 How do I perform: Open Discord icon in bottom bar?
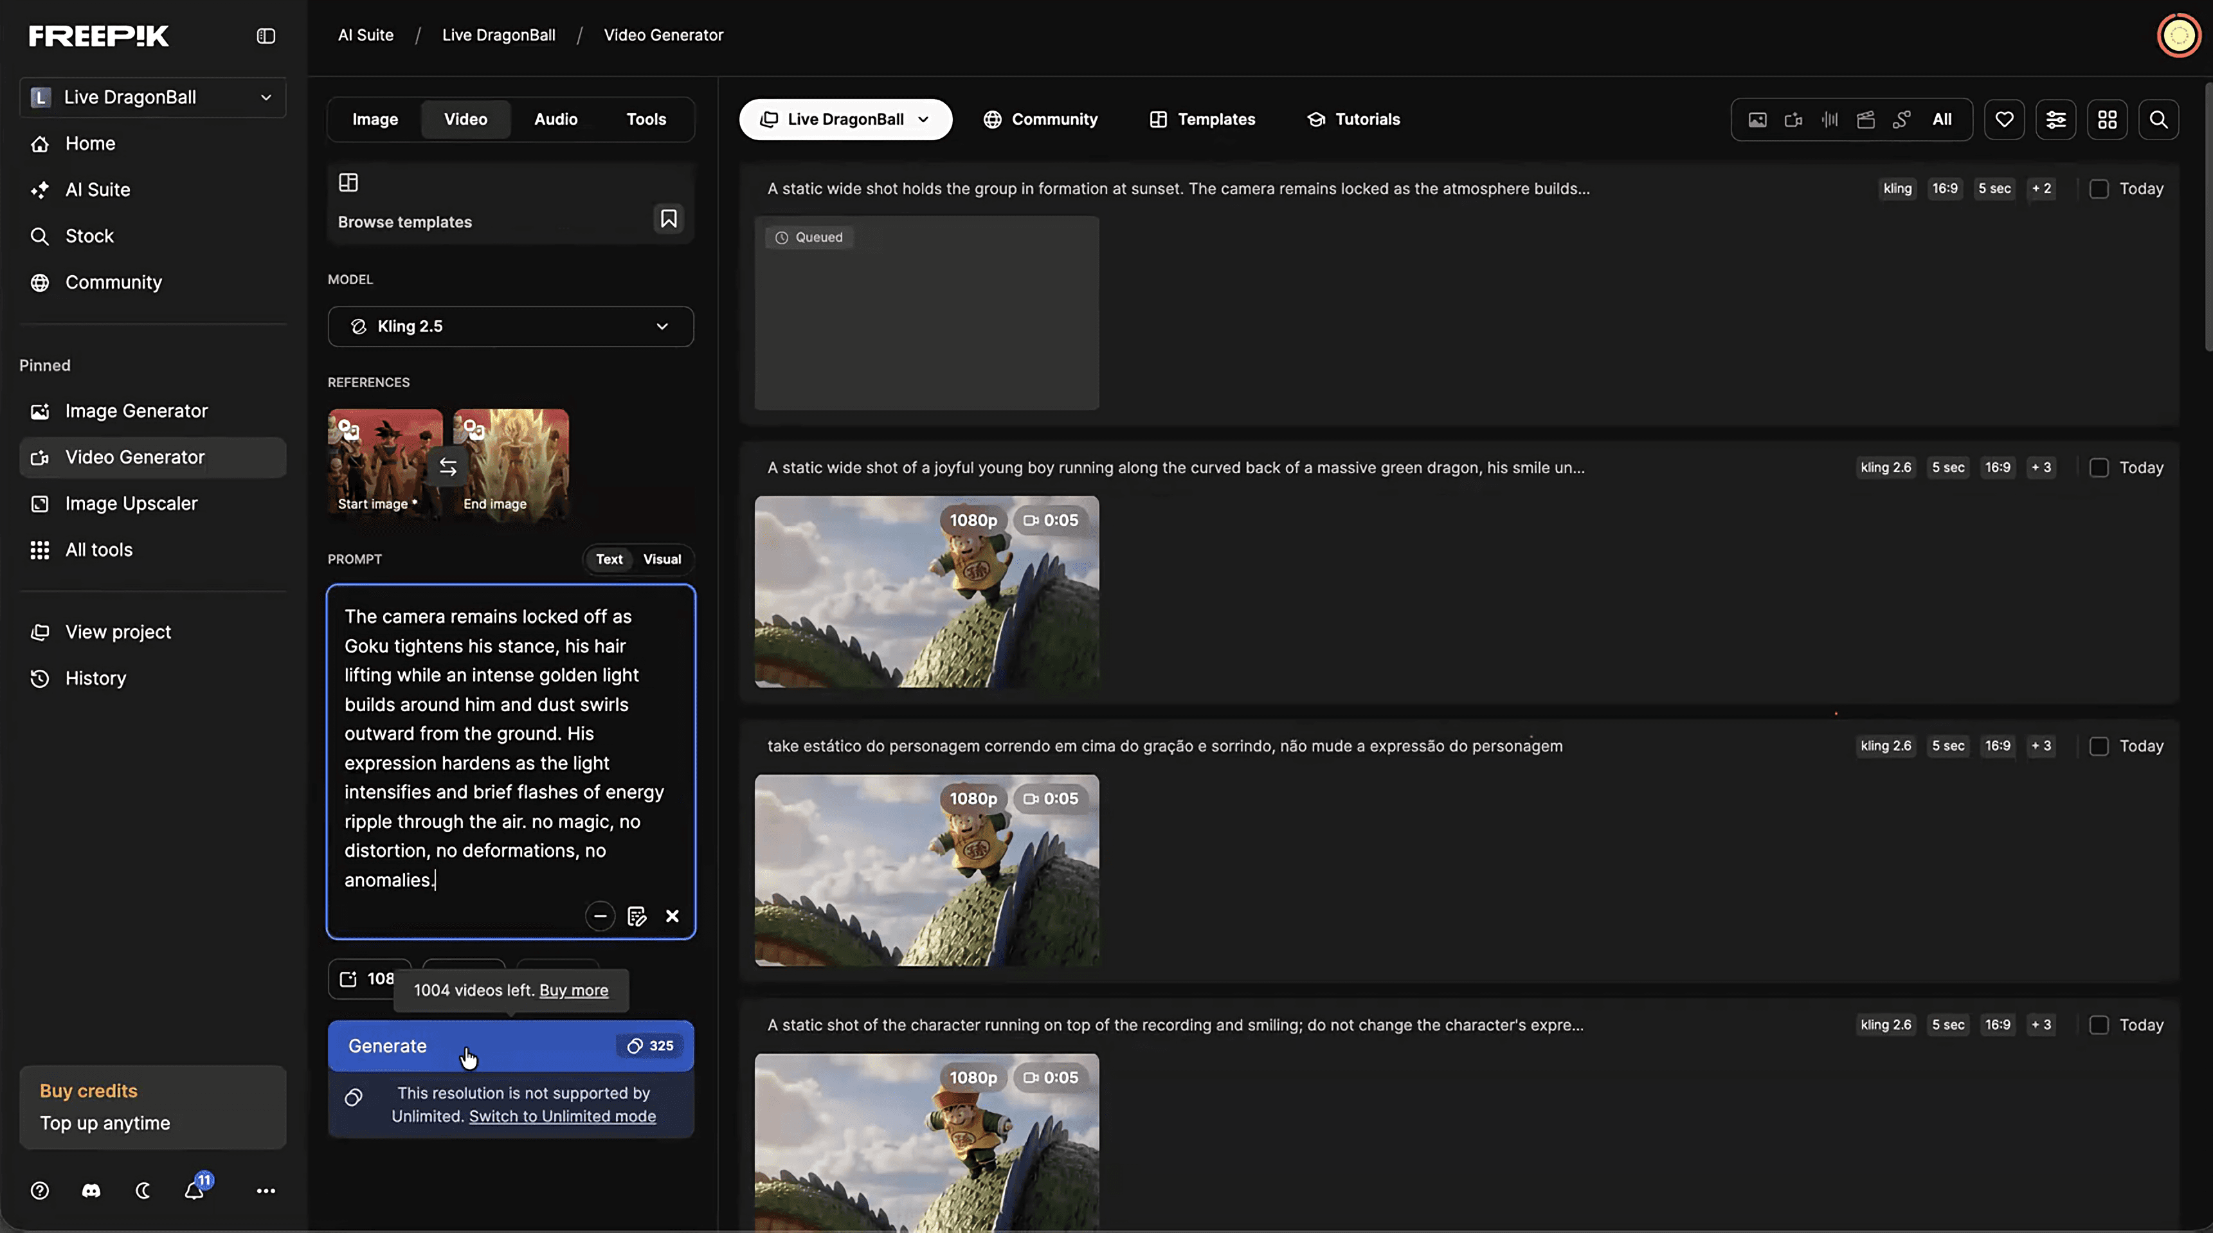(x=91, y=1190)
